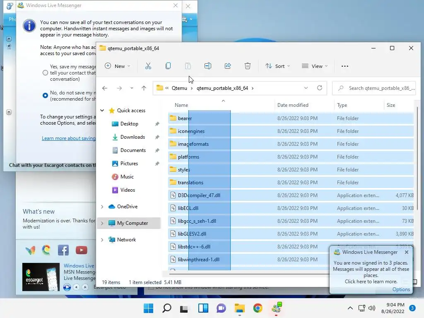Image resolution: width=424 pixels, height=318 pixels.
Task: Click the Rename icon in Explorer toolbar
Action: pyautogui.click(x=208, y=66)
